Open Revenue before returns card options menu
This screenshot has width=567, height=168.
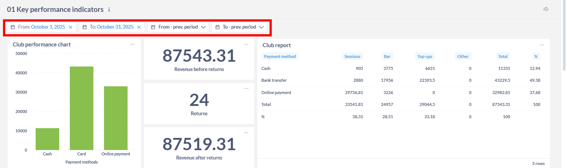(x=246, y=44)
